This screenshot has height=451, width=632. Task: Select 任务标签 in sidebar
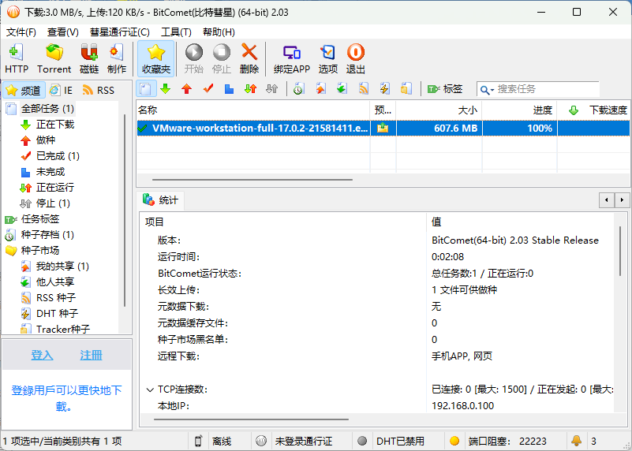pyautogui.click(x=40, y=219)
